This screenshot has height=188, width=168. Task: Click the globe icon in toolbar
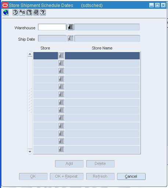pos(6,12)
